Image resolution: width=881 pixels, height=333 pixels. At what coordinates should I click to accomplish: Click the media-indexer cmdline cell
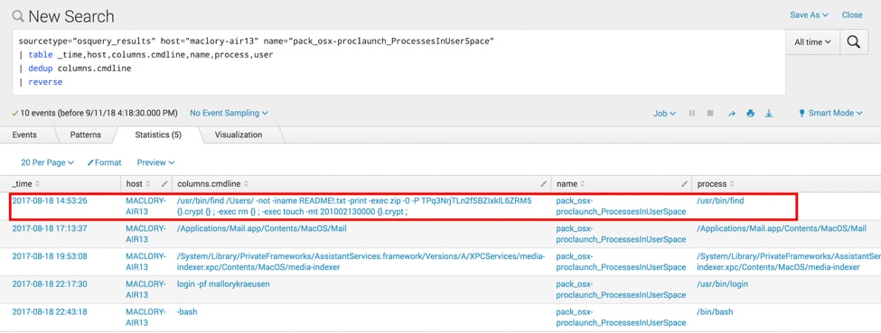point(361,262)
